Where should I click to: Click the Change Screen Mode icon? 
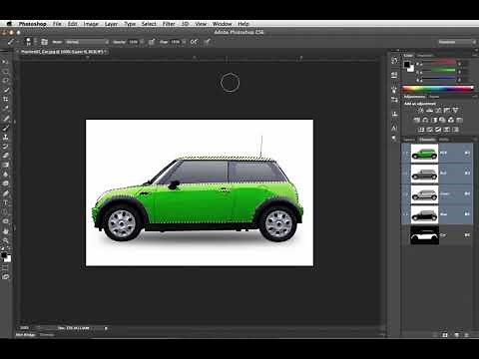[x=6, y=276]
